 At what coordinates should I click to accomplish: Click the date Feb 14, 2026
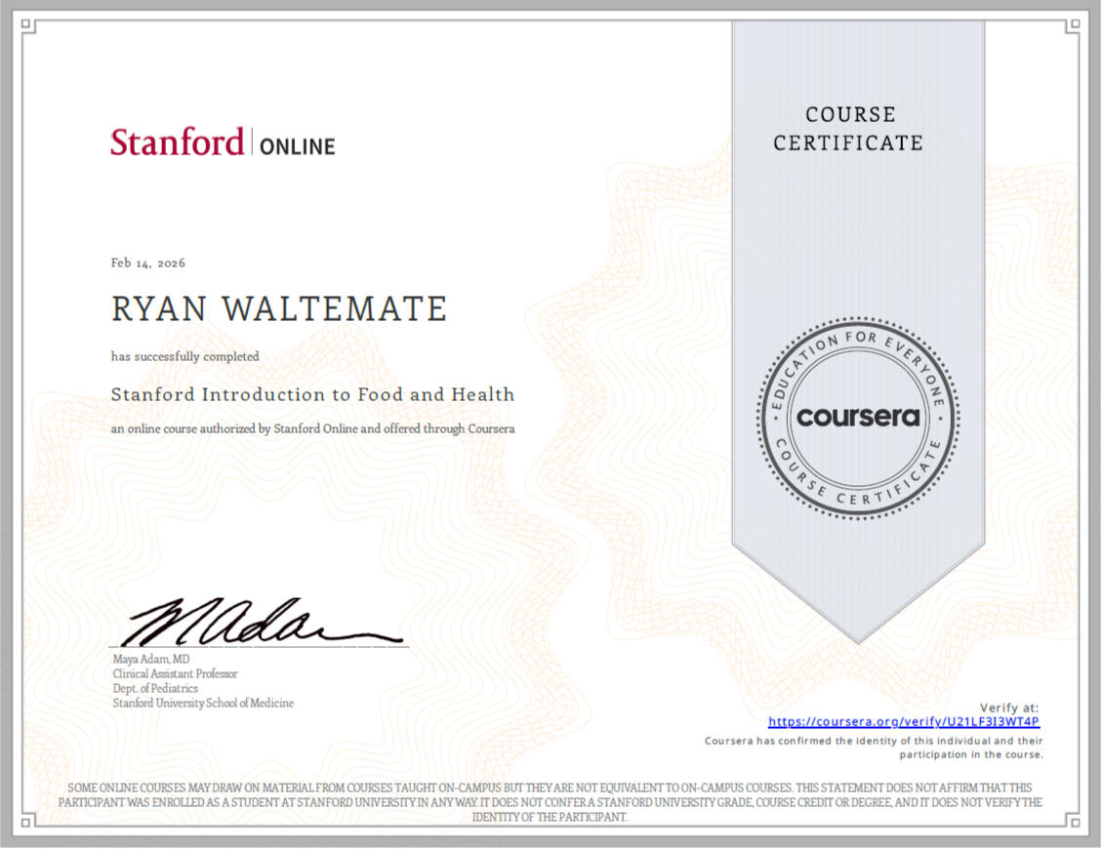[x=148, y=263]
